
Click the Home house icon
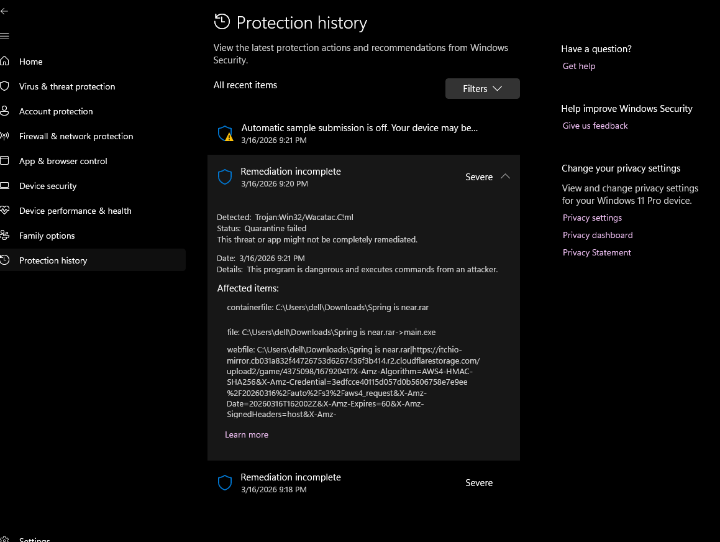[5, 62]
